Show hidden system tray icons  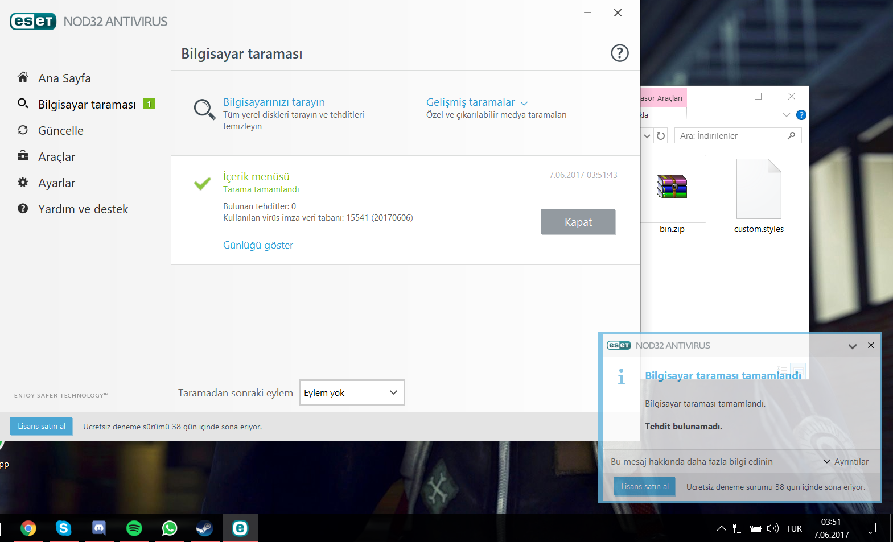[722, 528]
